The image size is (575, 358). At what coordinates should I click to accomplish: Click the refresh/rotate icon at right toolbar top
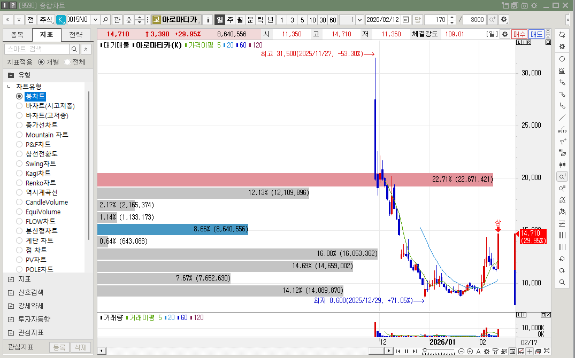click(x=562, y=35)
